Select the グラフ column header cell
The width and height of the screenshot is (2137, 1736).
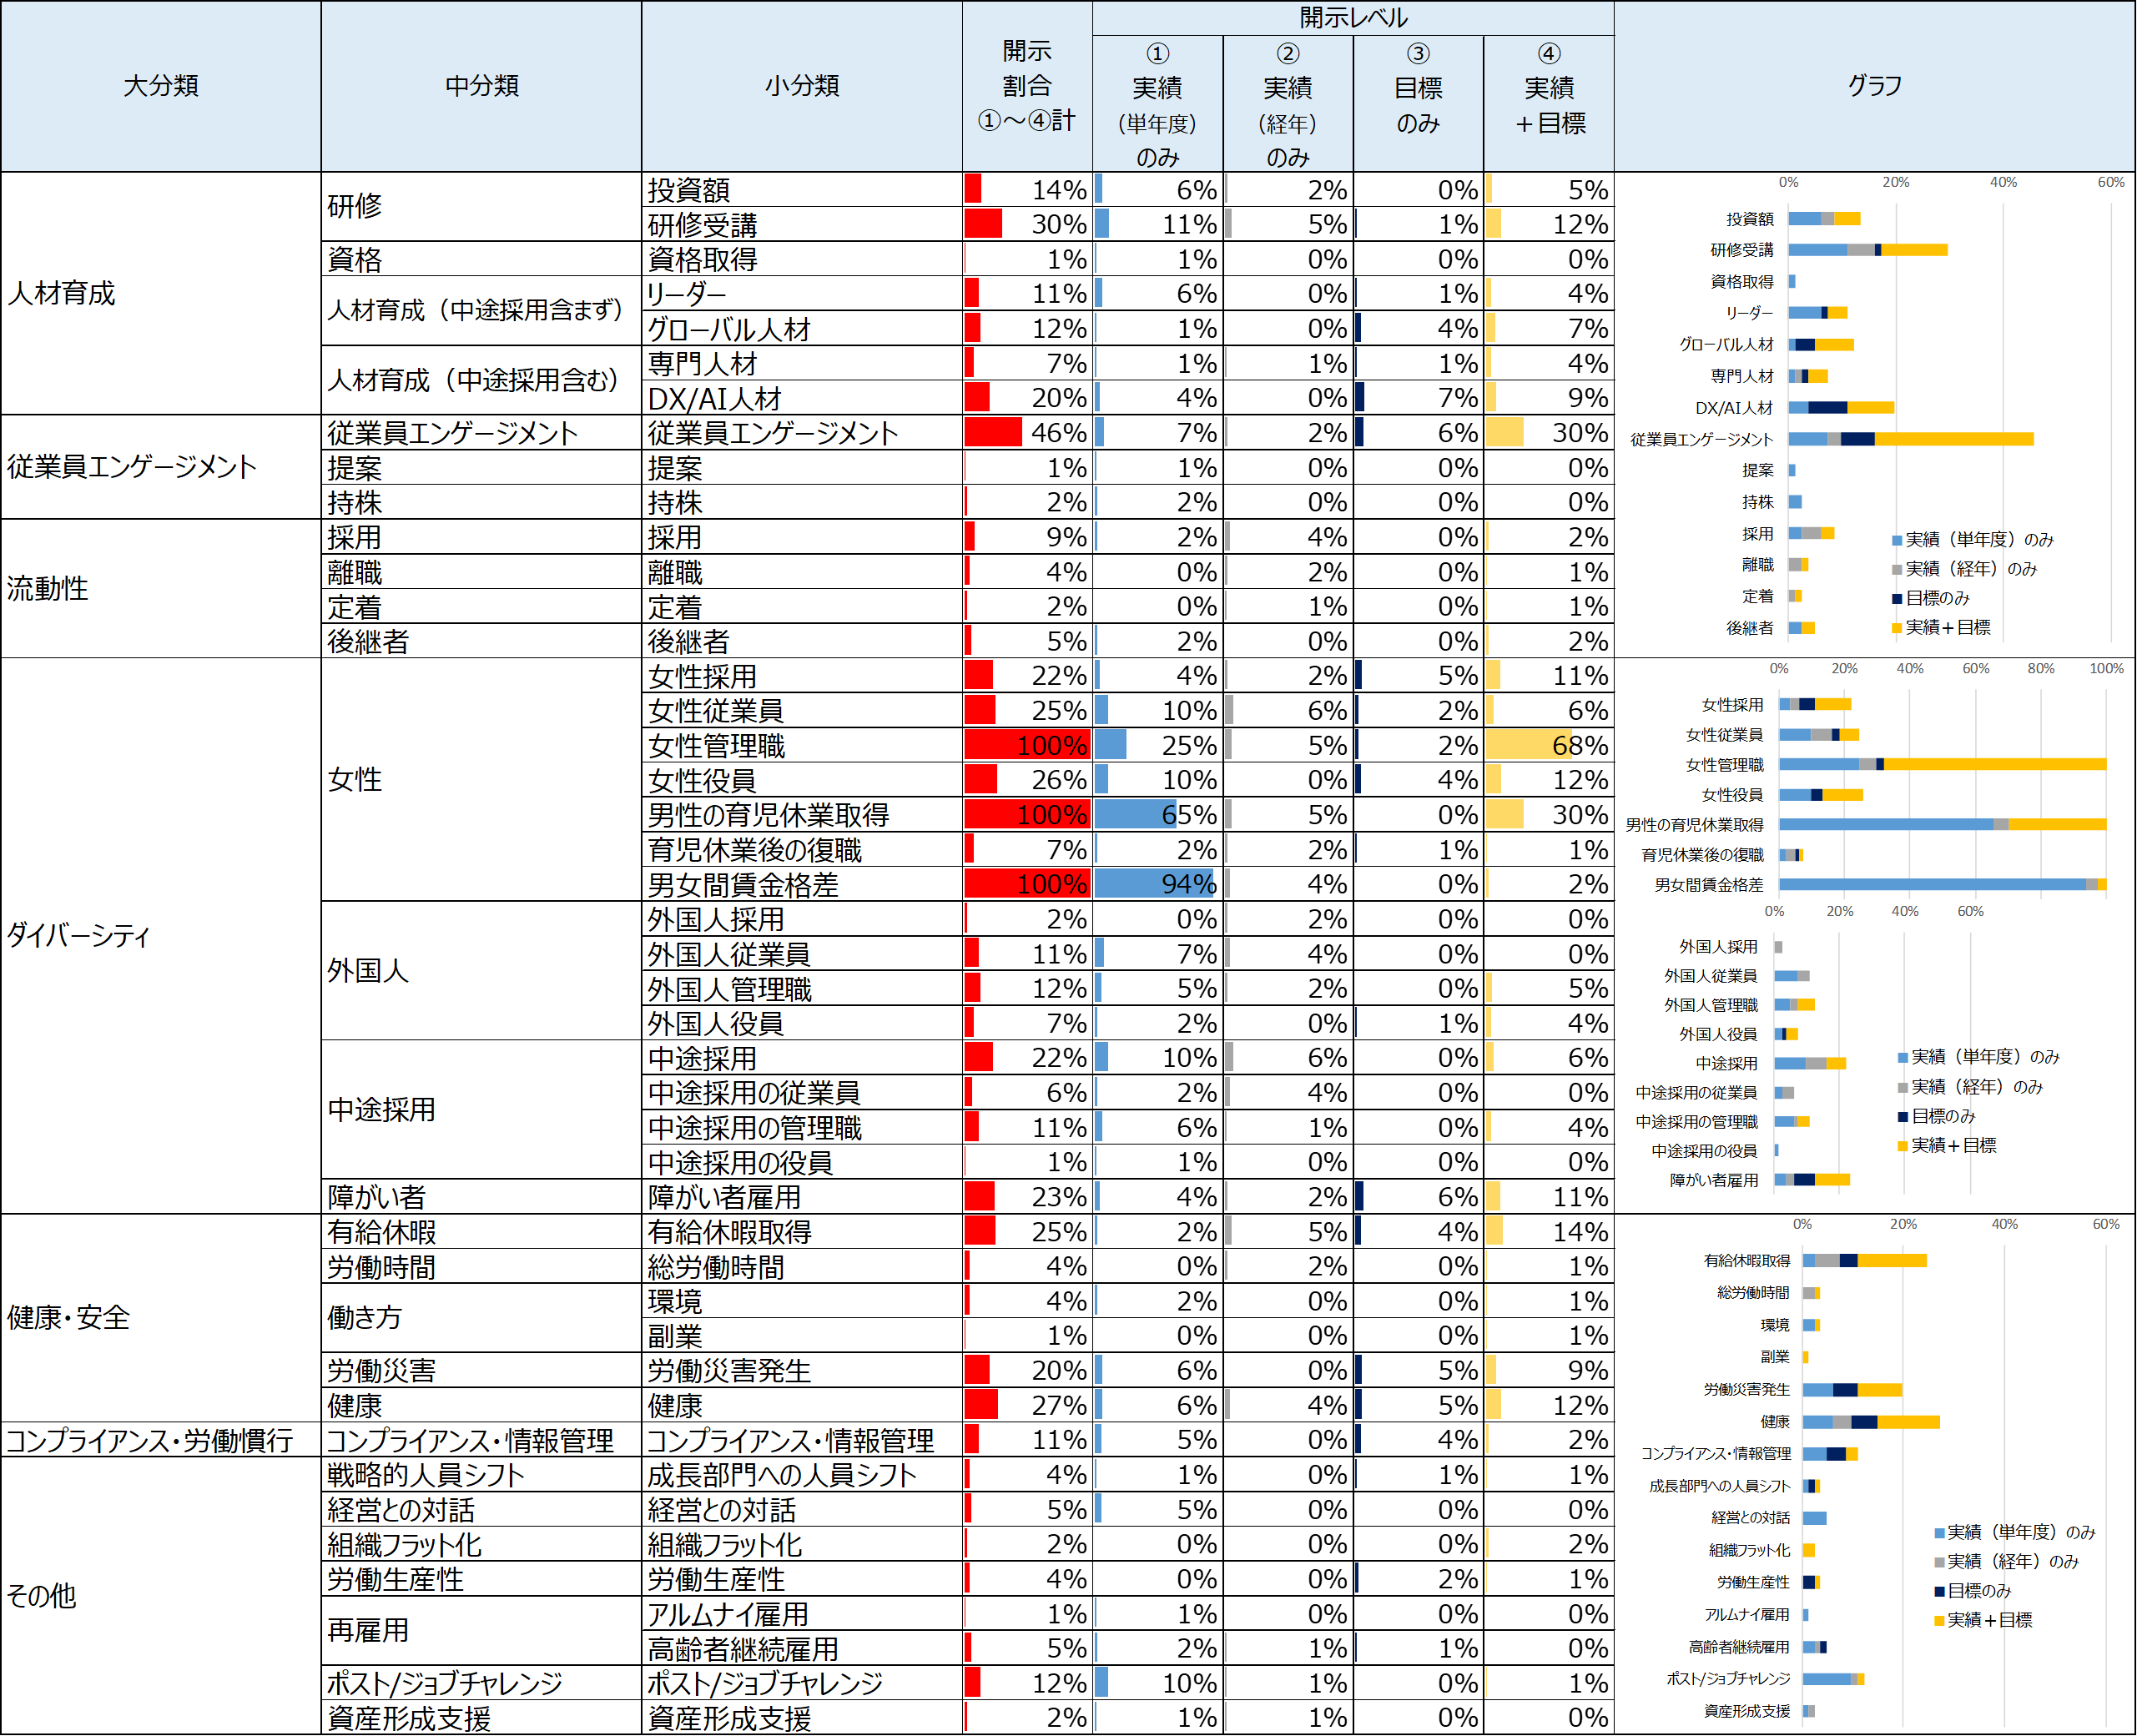(x=1874, y=86)
